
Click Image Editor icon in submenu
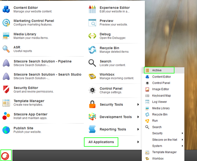point(147,89)
